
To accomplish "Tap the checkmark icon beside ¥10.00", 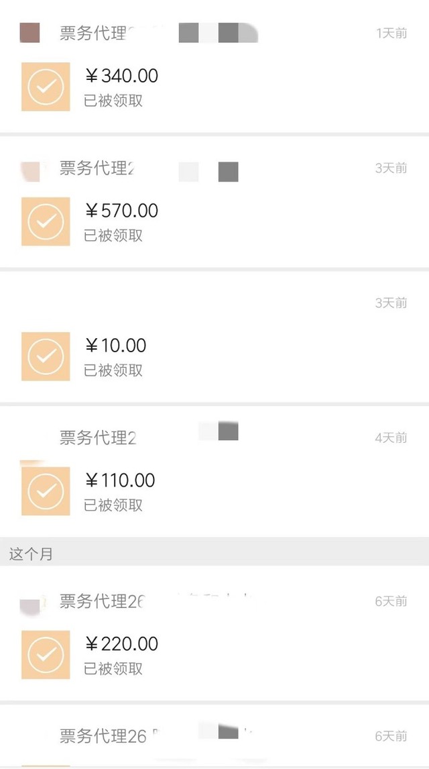I will (46, 356).
